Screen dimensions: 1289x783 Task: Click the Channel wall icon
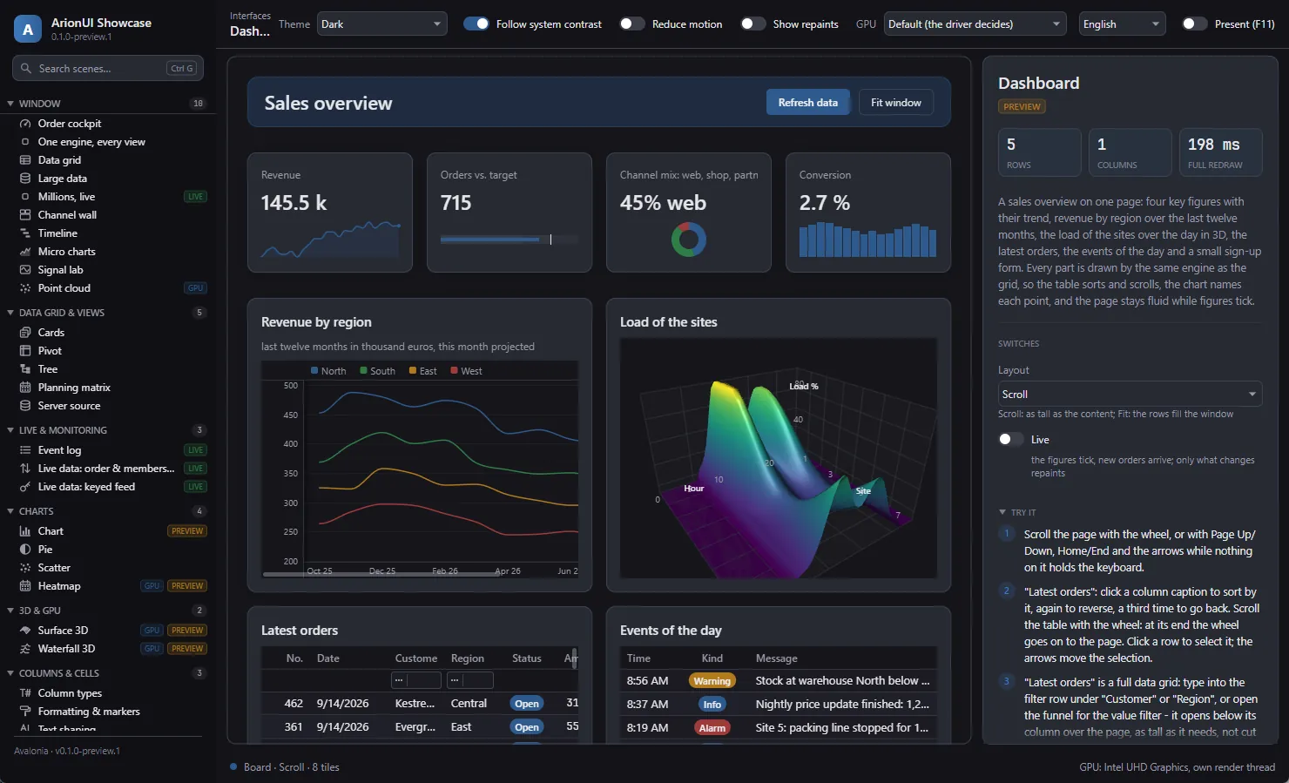[25, 215]
